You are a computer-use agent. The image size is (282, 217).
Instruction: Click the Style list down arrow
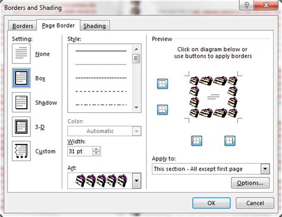[x=136, y=108]
